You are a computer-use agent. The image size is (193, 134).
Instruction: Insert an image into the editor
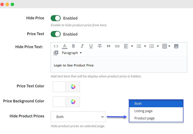[176, 46]
